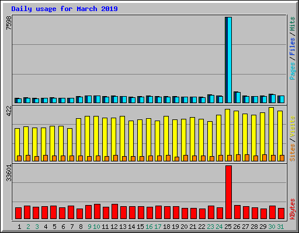Click x-axis day label 4

(x=46, y=227)
